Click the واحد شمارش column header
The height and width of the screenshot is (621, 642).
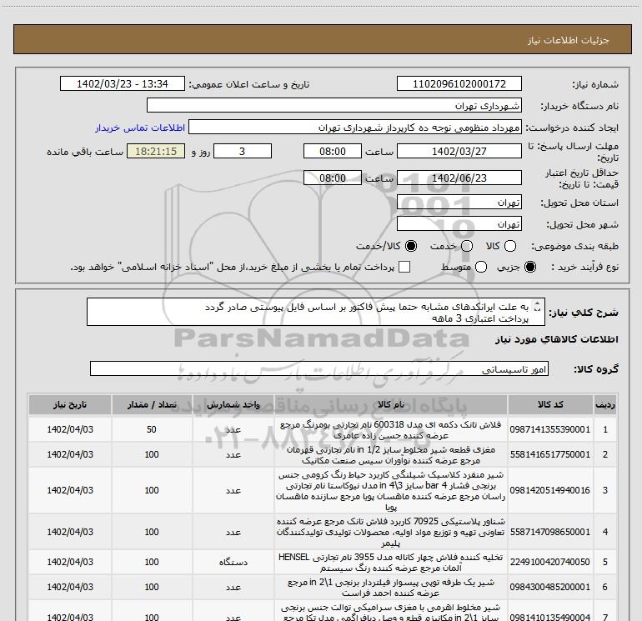pyautogui.click(x=233, y=405)
